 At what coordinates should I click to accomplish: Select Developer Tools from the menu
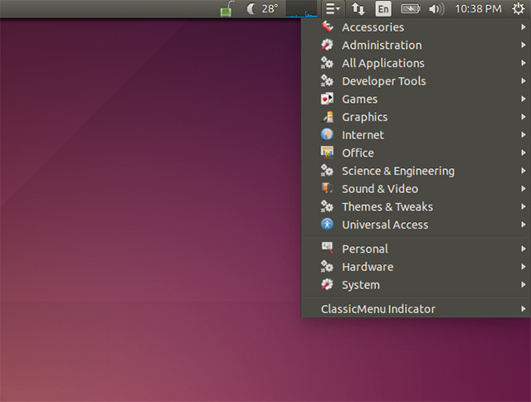point(383,81)
